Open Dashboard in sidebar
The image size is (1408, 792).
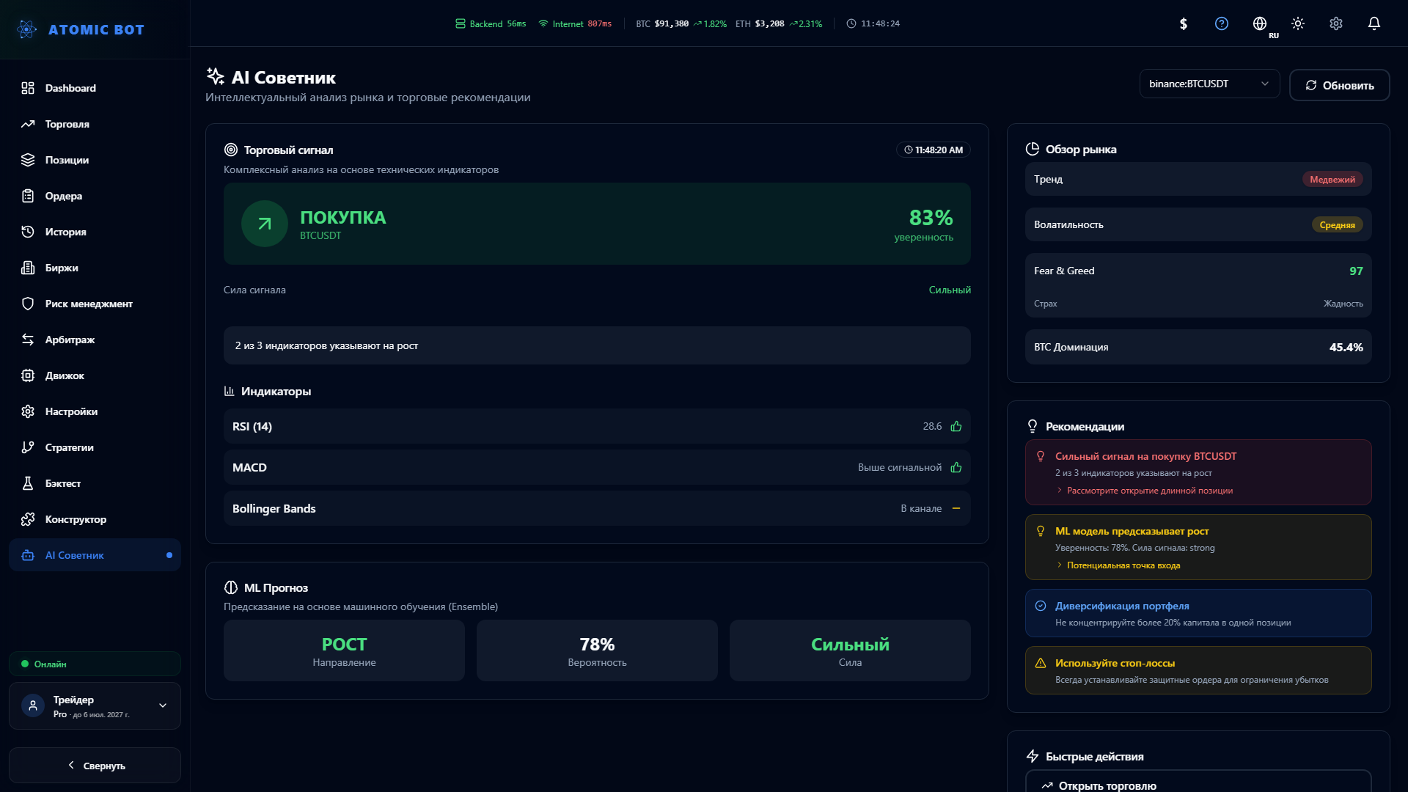95,88
